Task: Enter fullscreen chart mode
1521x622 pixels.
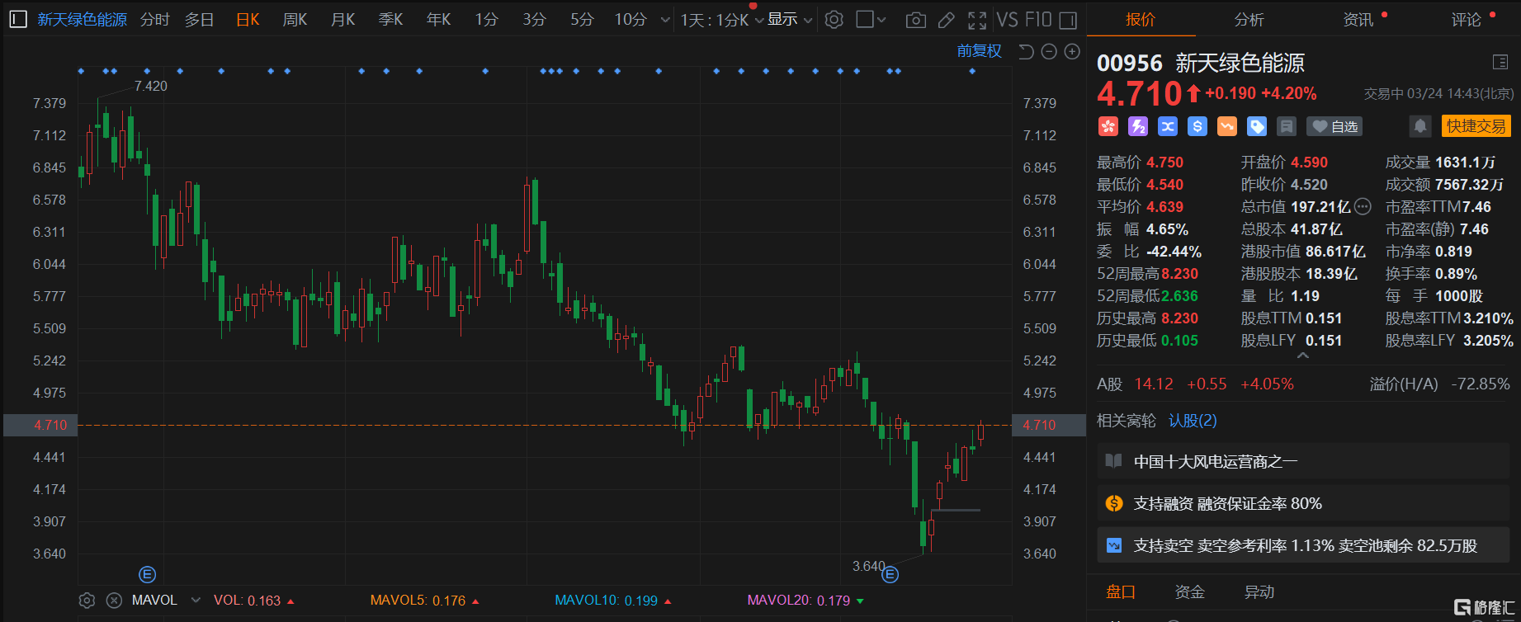Action: coord(977,20)
